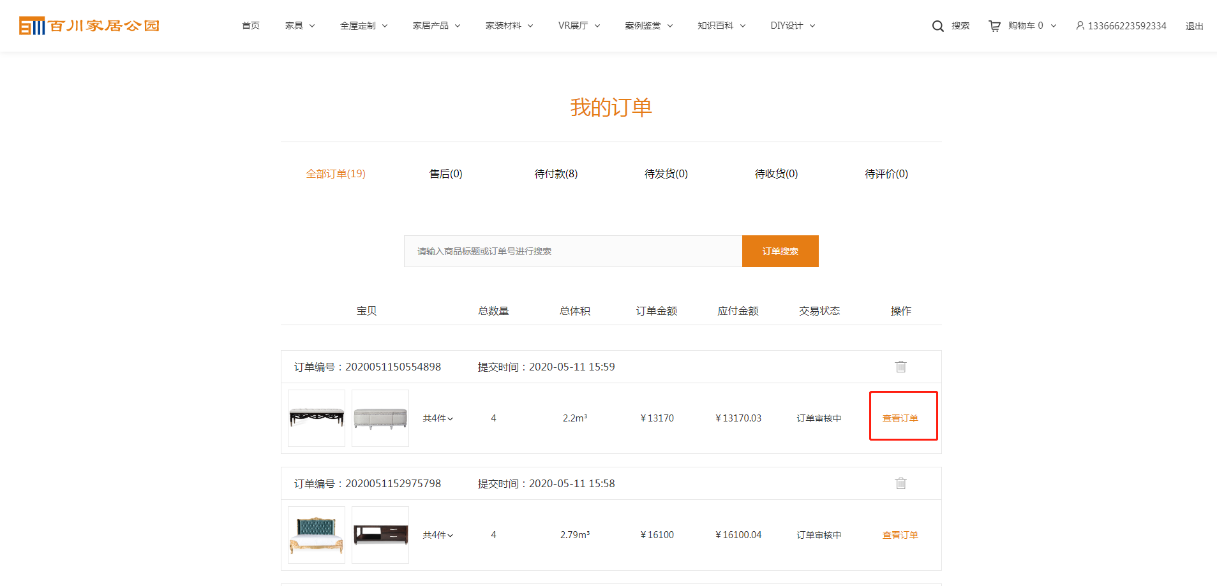Expand the 全屋定制 dropdown menu
1217x586 pixels.
[364, 26]
